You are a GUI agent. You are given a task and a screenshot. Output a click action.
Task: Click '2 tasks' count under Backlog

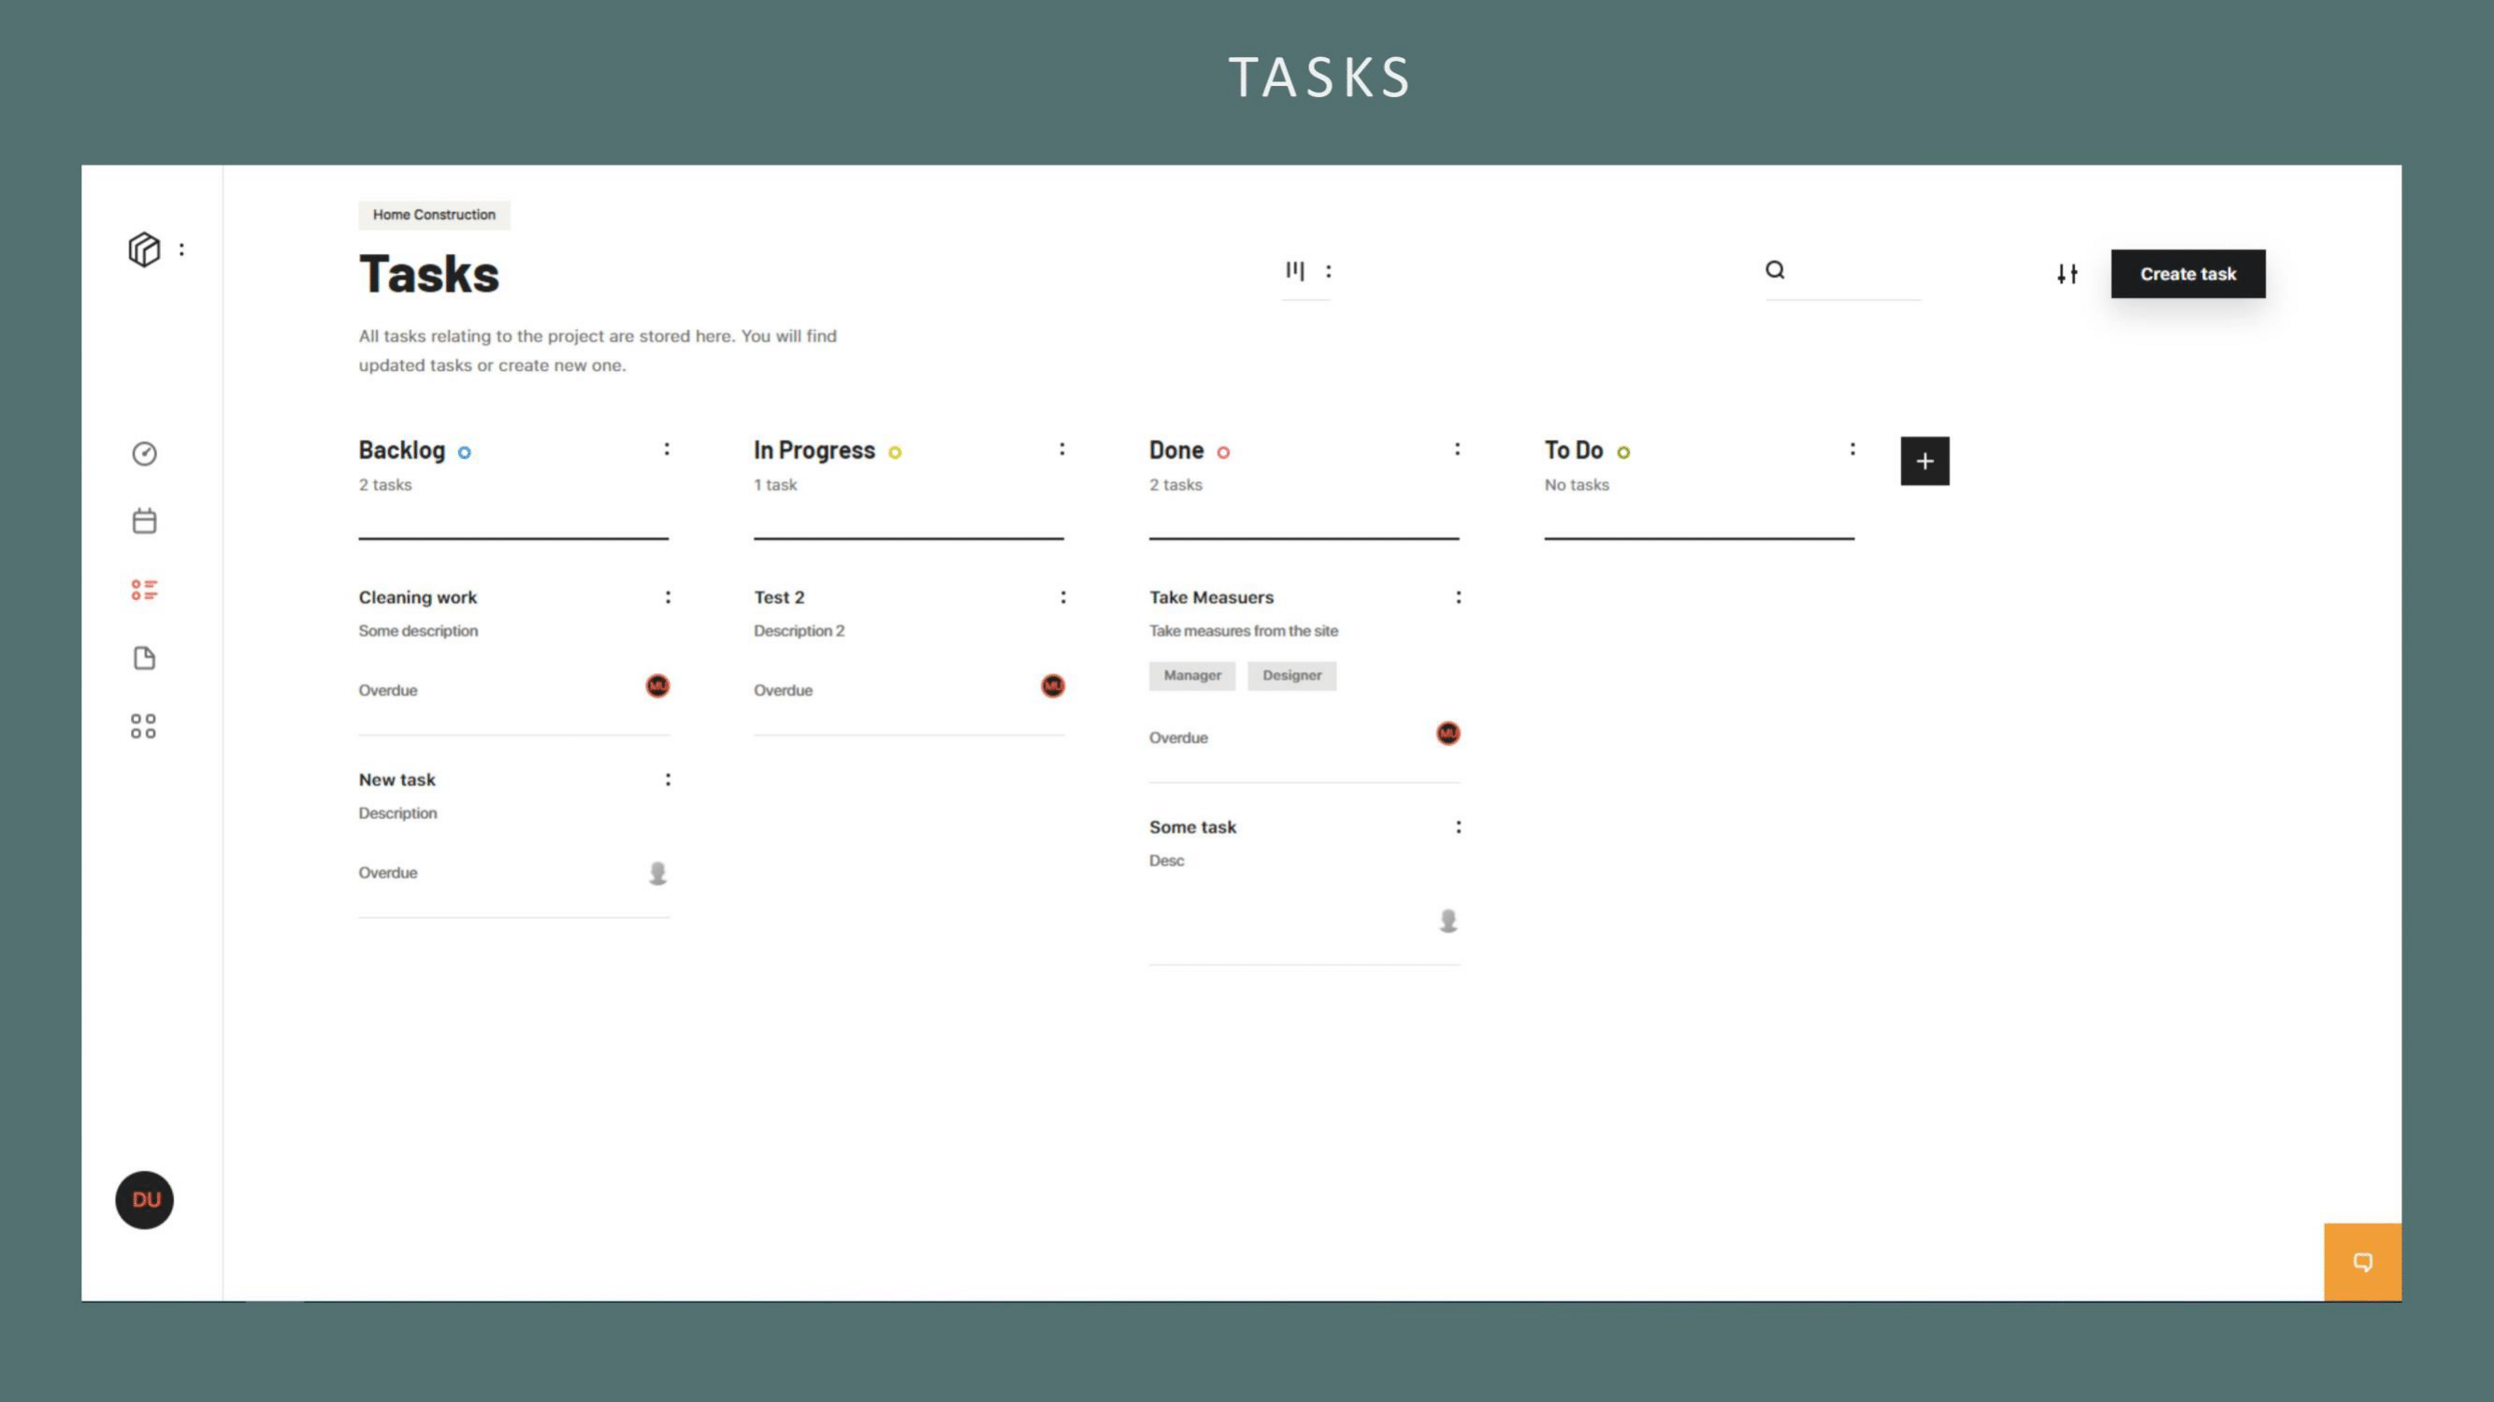[x=385, y=485]
